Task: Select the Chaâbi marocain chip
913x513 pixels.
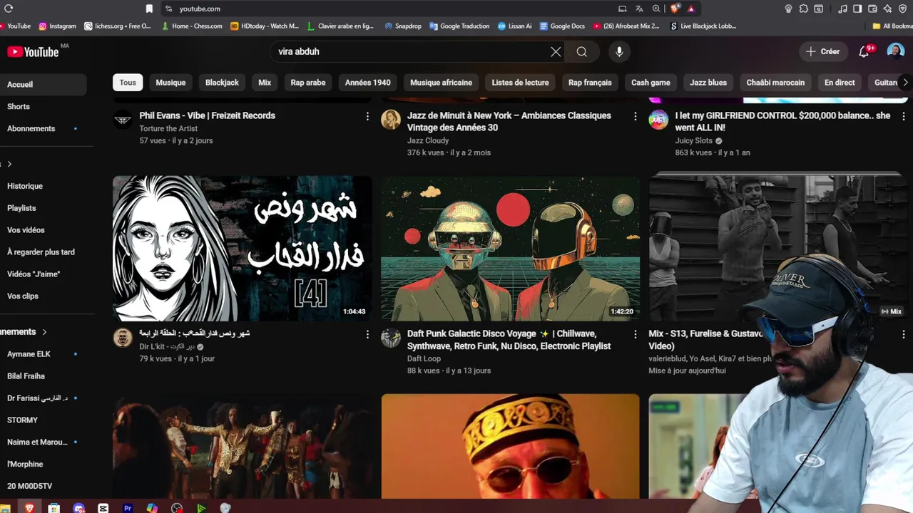Action: pyautogui.click(x=775, y=83)
